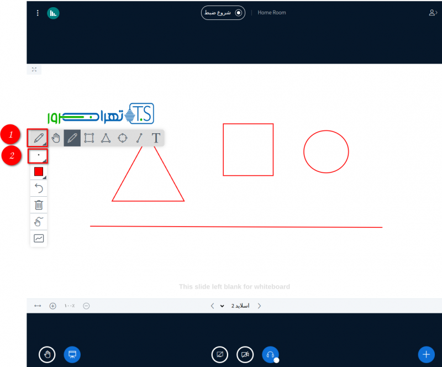Click the start recording button
This screenshot has height=367, width=442.
(x=223, y=13)
